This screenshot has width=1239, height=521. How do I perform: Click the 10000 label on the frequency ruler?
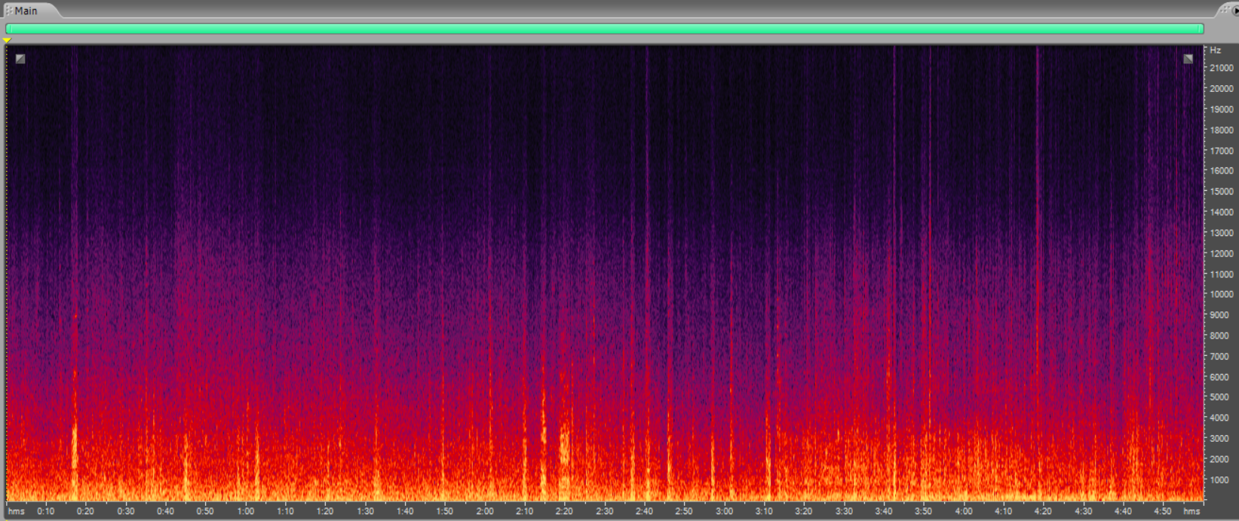click(x=1222, y=294)
